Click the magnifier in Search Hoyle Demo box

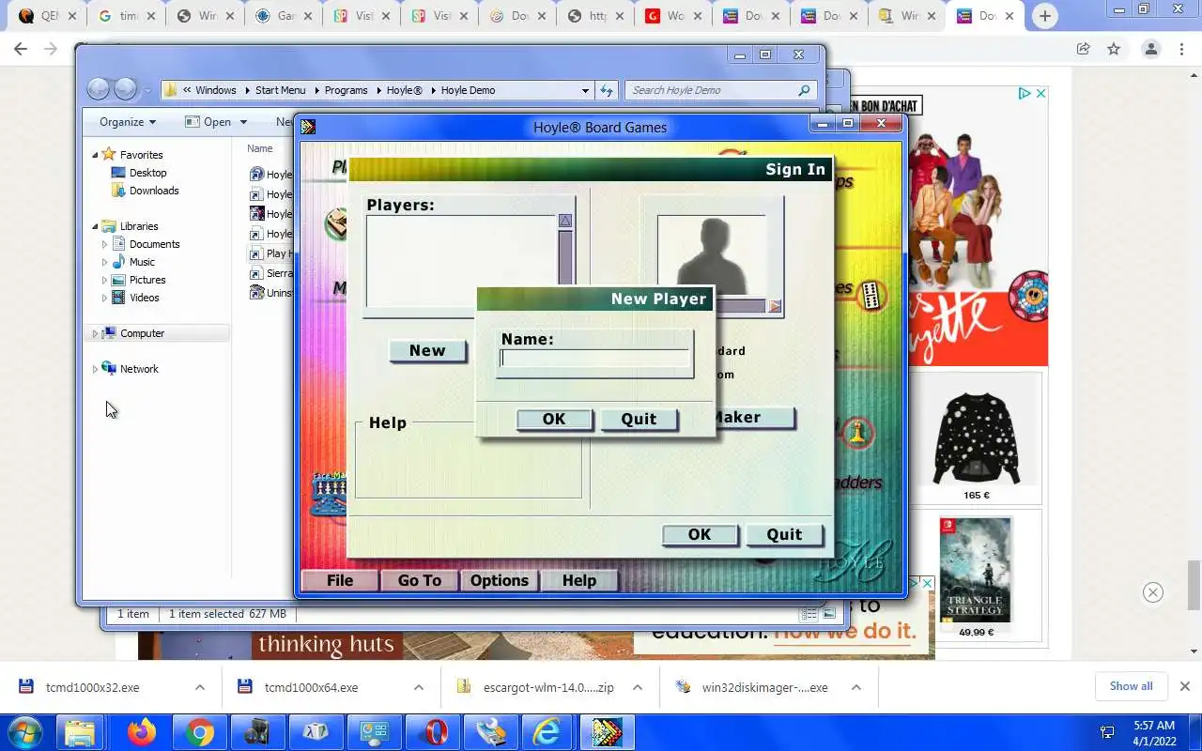tap(804, 90)
